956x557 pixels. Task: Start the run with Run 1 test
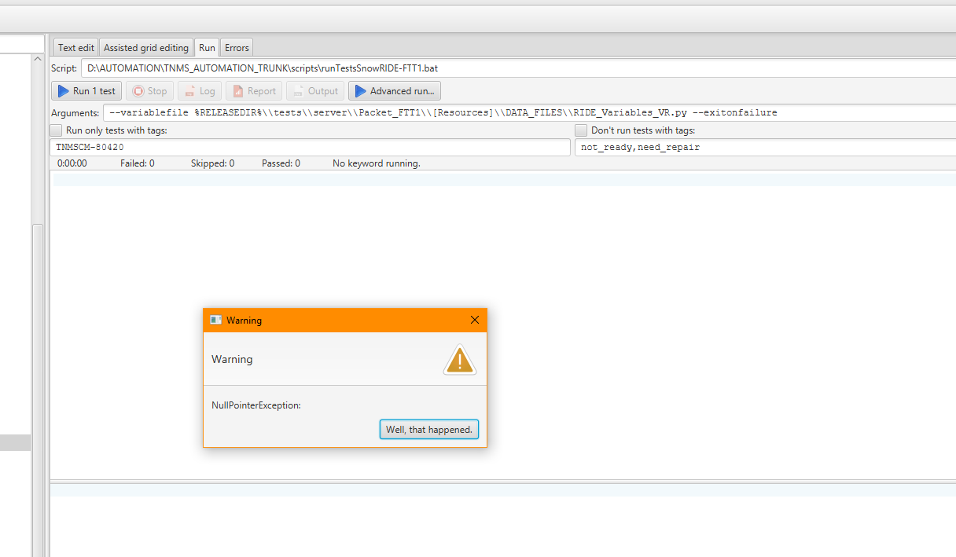[x=86, y=91]
